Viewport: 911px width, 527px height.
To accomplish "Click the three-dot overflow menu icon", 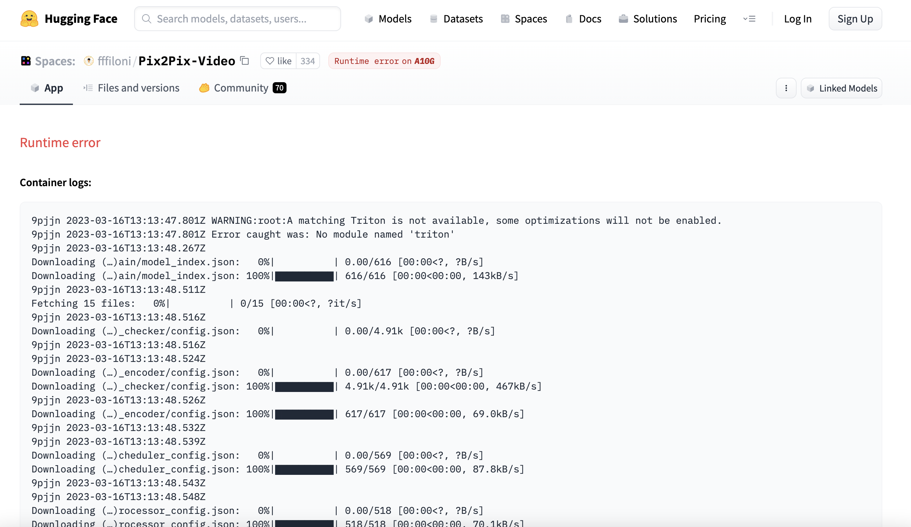I will (786, 88).
